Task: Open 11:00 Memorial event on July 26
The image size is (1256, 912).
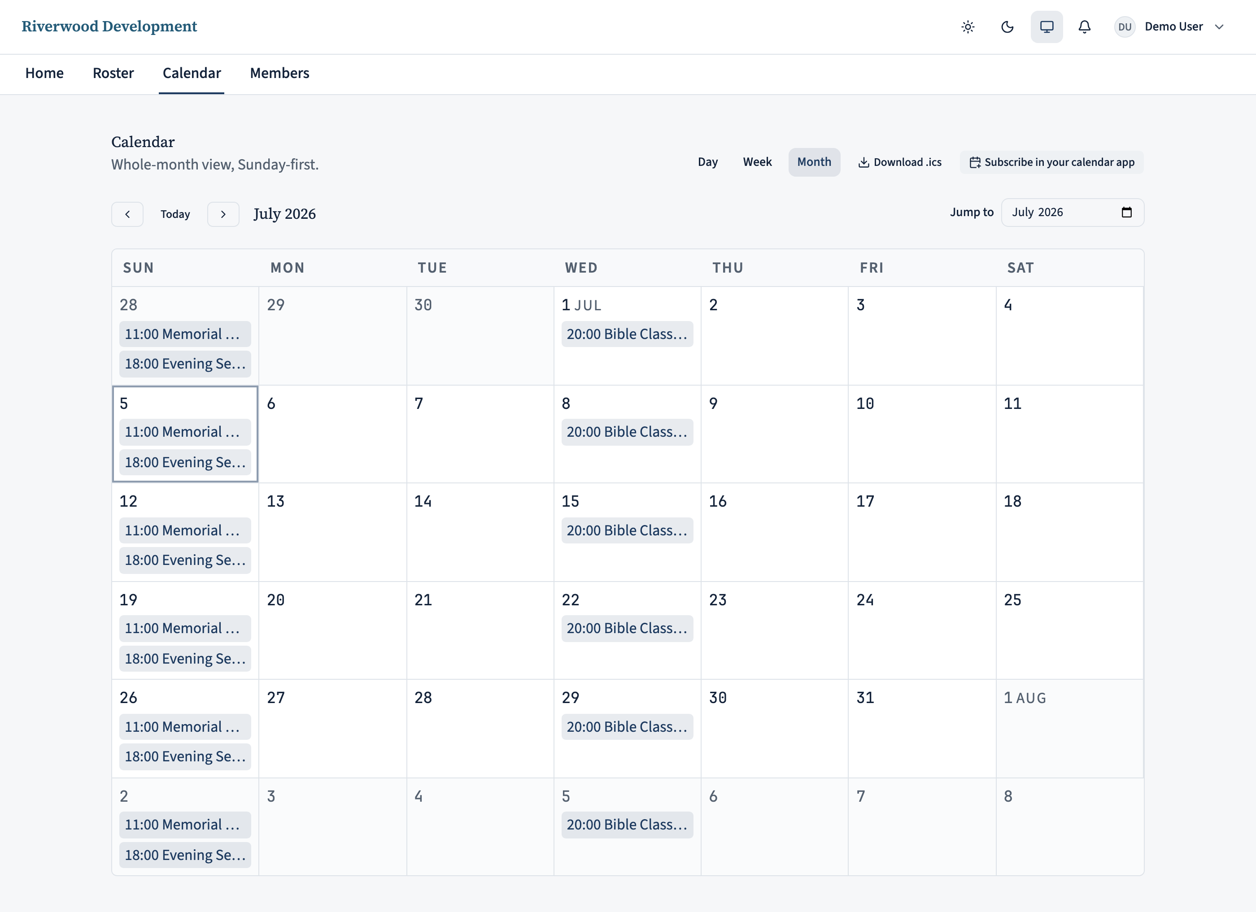Action: pyautogui.click(x=185, y=727)
